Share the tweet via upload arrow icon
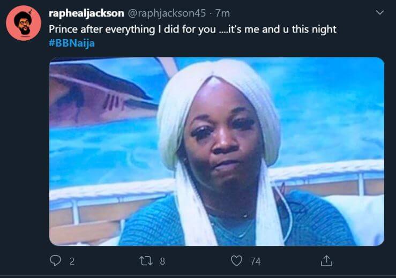 click(x=326, y=260)
